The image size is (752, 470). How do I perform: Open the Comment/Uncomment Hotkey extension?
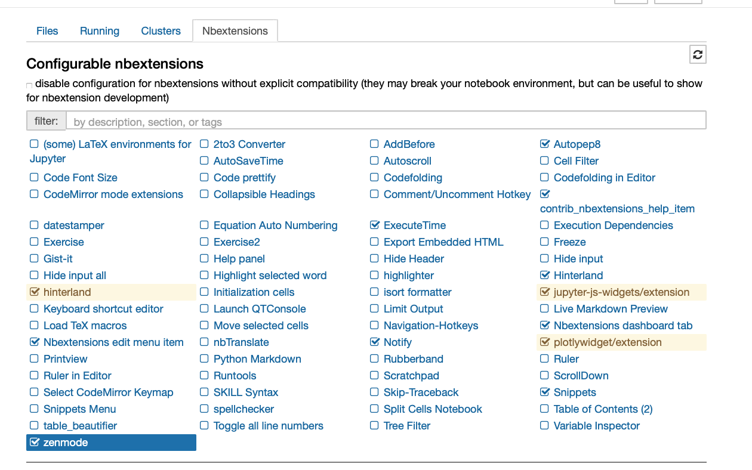457,194
